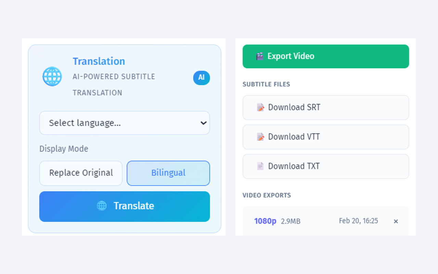The height and width of the screenshot is (274, 438).
Task: Click the document icon next to Download VTT
Action: click(x=260, y=137)
